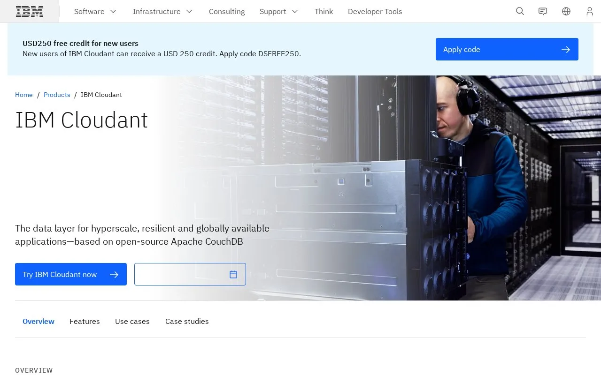Open the chat bubble icon
This screenshot has height=375, width=601.
[x=543, y=11]
